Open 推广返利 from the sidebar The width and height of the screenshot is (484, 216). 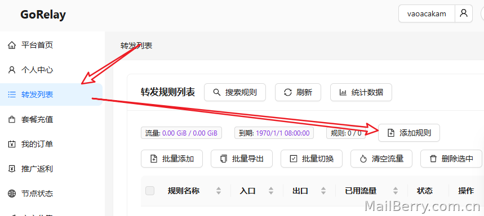[x=51, y=169]
